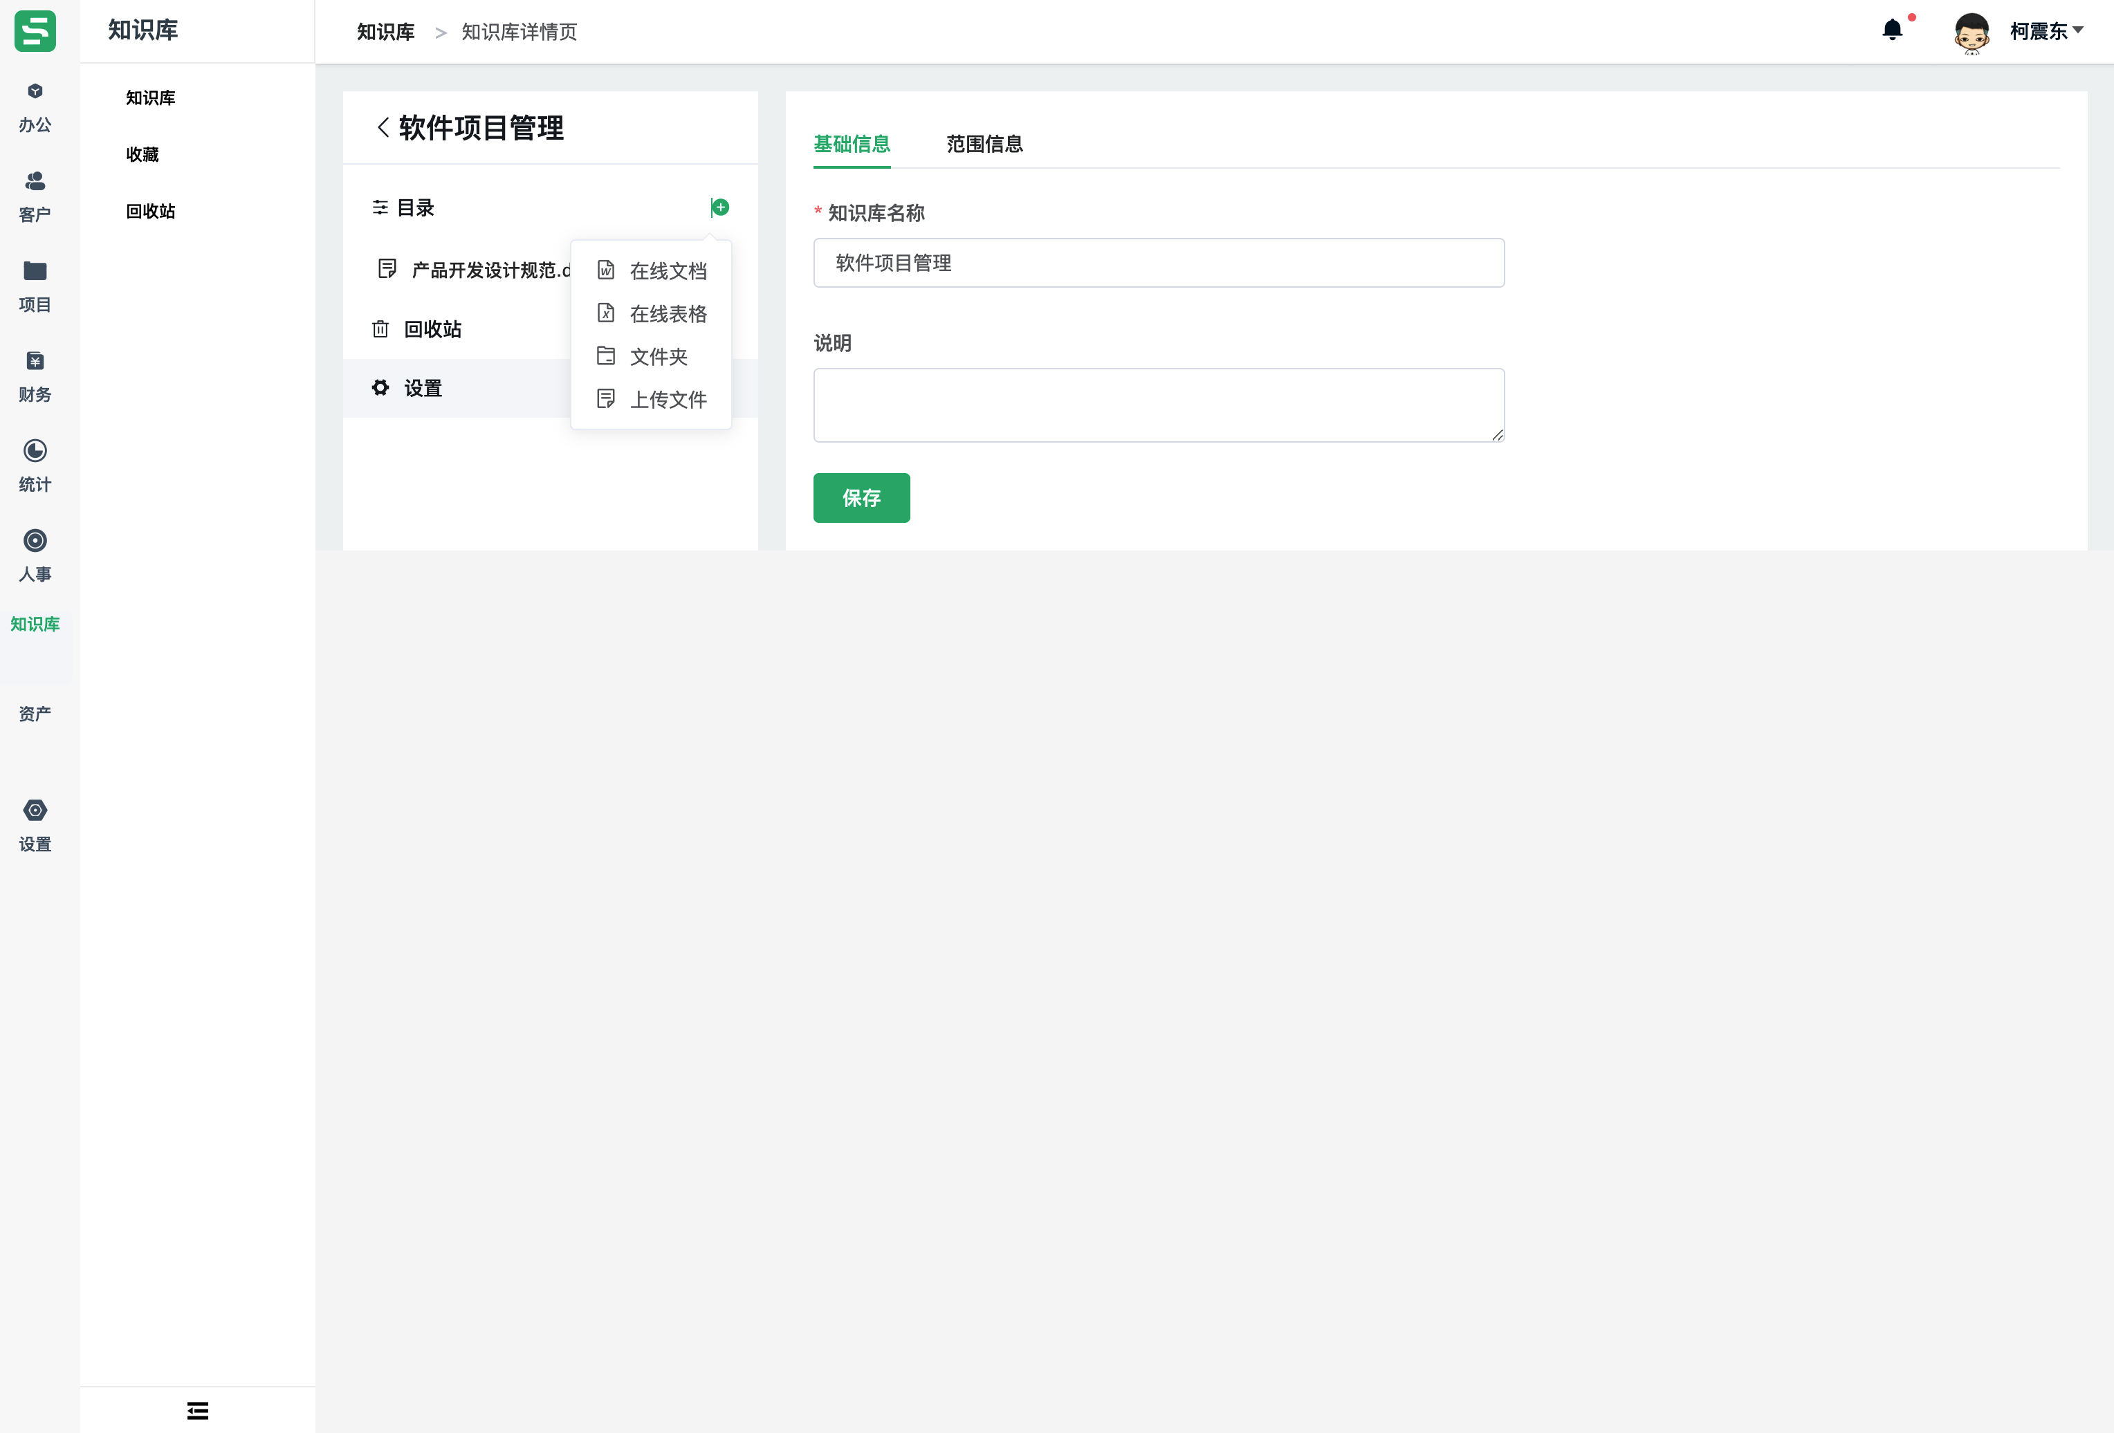This screenshot has width=2114, height=1433.
Task: Click the 保存 save button
Action: coord(861,497)
